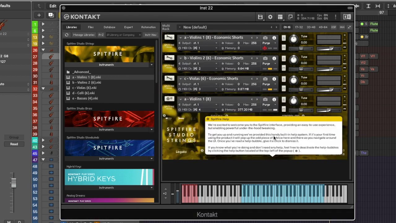The width and height of the screenshot is (396, 223).
Task: Toggle the aux sends panel button
Action: (x=342, y=27)
